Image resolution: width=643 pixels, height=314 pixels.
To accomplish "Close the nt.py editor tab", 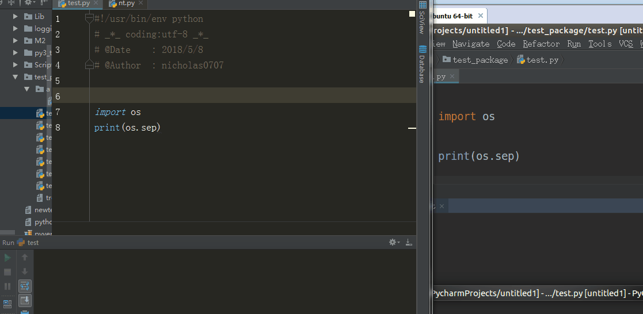I will click(x=141, y=3).
